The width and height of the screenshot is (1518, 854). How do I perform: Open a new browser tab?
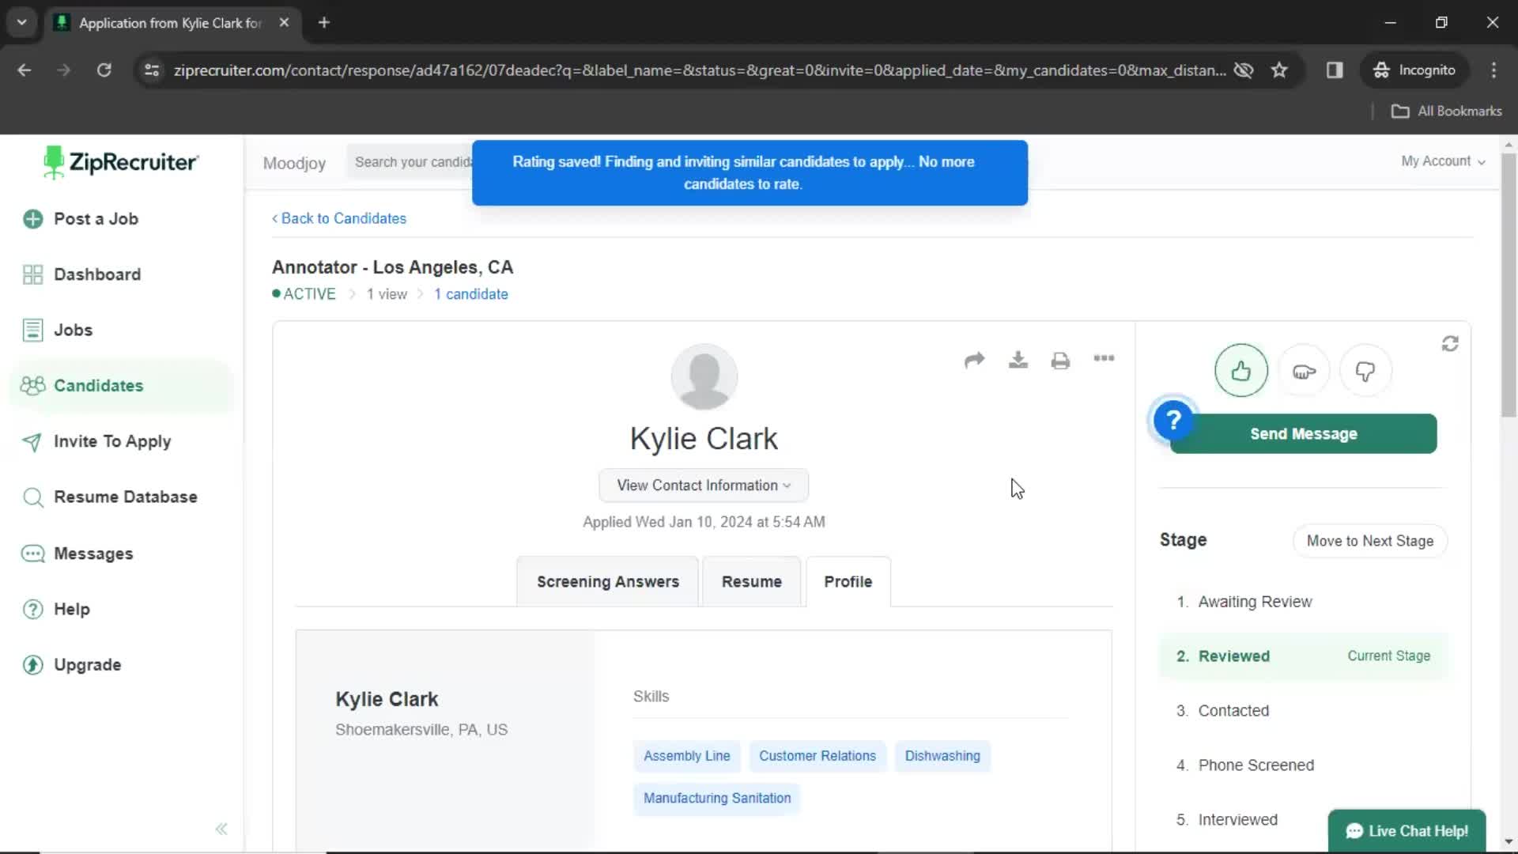coord(323,22)
